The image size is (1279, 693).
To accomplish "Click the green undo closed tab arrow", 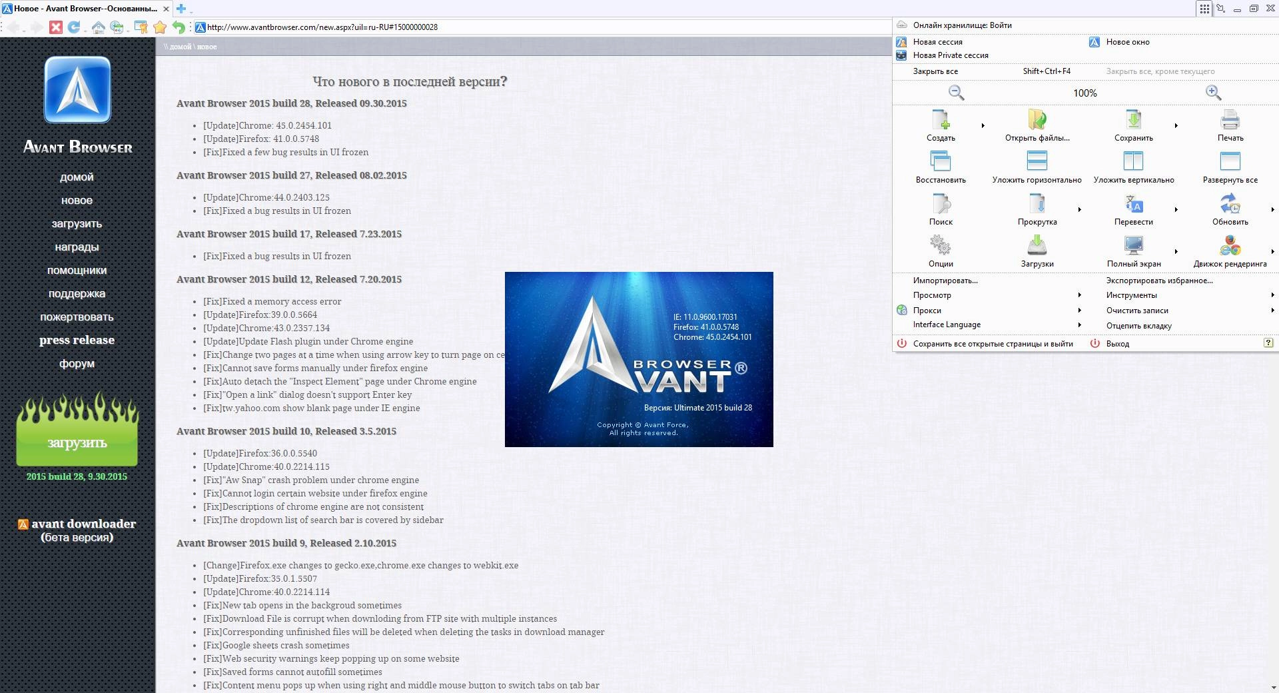I will click(x=178, y=27).
